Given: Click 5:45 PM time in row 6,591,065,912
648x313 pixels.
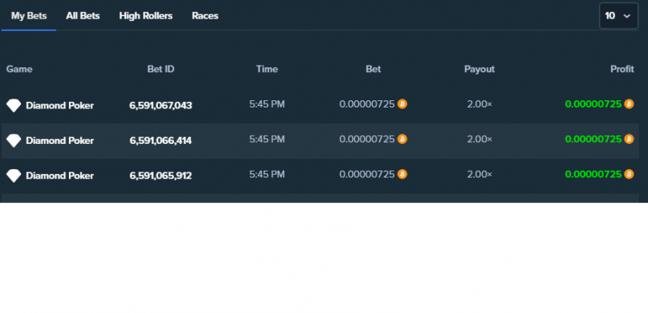Looking at the screenshot, I should click(x=267, y=175).
